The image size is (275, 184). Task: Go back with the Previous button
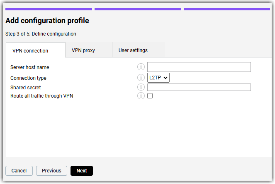click(x=51, y=170)
